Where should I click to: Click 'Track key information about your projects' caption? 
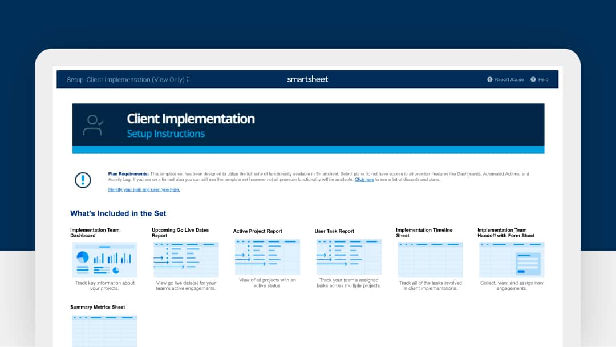(104, 285)
